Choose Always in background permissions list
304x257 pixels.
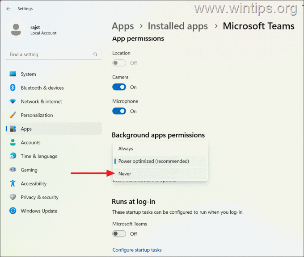pos(160,149)
